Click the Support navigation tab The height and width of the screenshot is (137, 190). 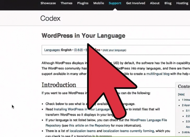[115, 3]
